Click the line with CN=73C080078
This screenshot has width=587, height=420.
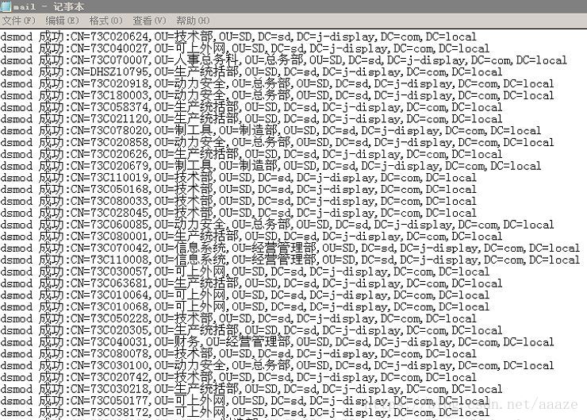(239, 353)
